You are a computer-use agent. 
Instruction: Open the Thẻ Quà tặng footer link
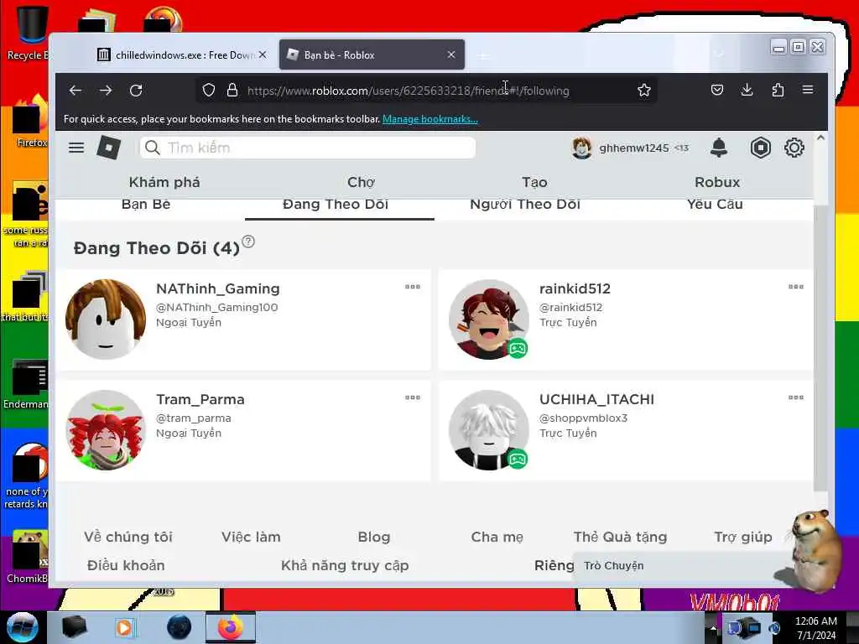tap(620, 538)
